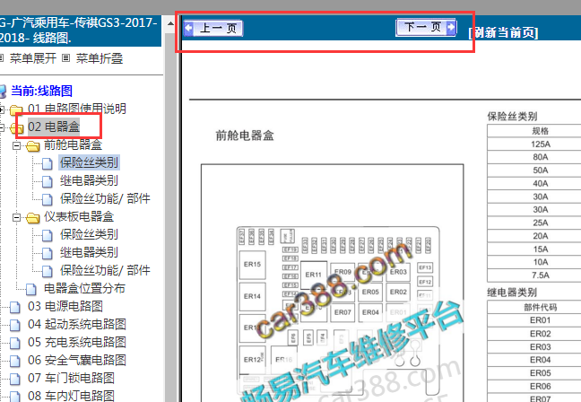Open 继电器类别 under 前舱电器盒
The width and height of the screenshot is (581, 402).
[89, 180]
